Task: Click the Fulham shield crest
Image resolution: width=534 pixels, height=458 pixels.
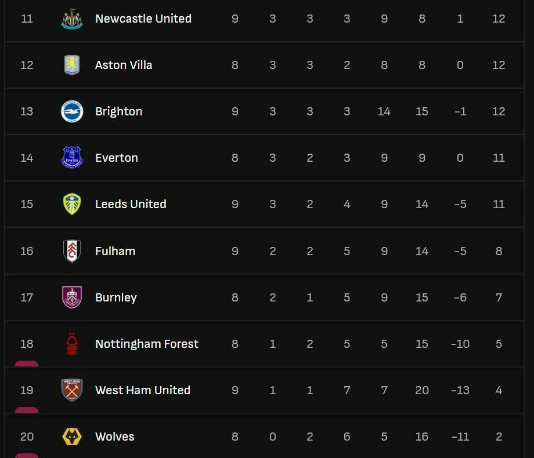Action: pos(72,251)
